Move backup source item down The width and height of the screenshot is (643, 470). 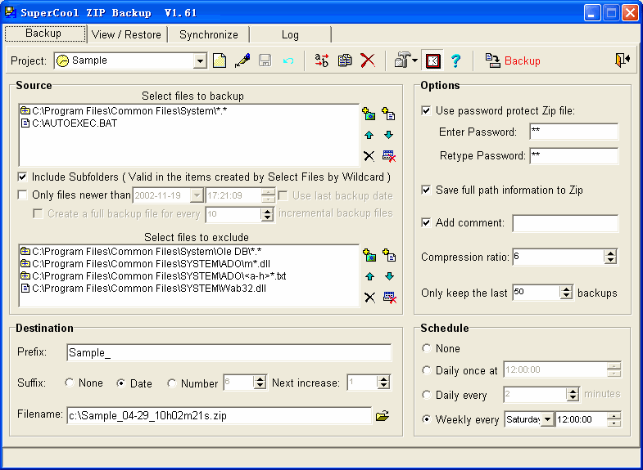click(x=389, y=135)
